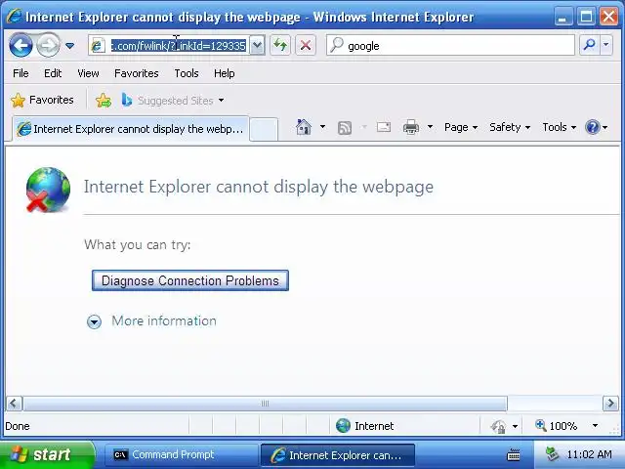Expand the Home button dropdown arrow
This screenshot has height=469, width=625.
tap(322, 127)
